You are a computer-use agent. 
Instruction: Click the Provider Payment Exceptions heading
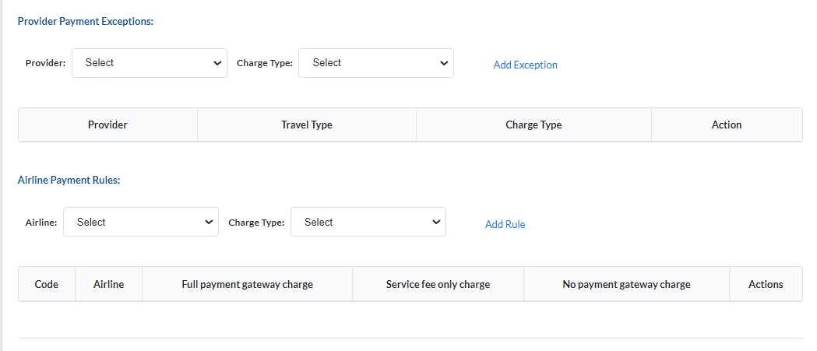pos(86,21)
